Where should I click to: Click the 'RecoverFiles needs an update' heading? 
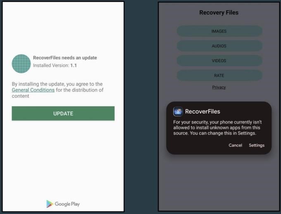click(x=65, y=58)
